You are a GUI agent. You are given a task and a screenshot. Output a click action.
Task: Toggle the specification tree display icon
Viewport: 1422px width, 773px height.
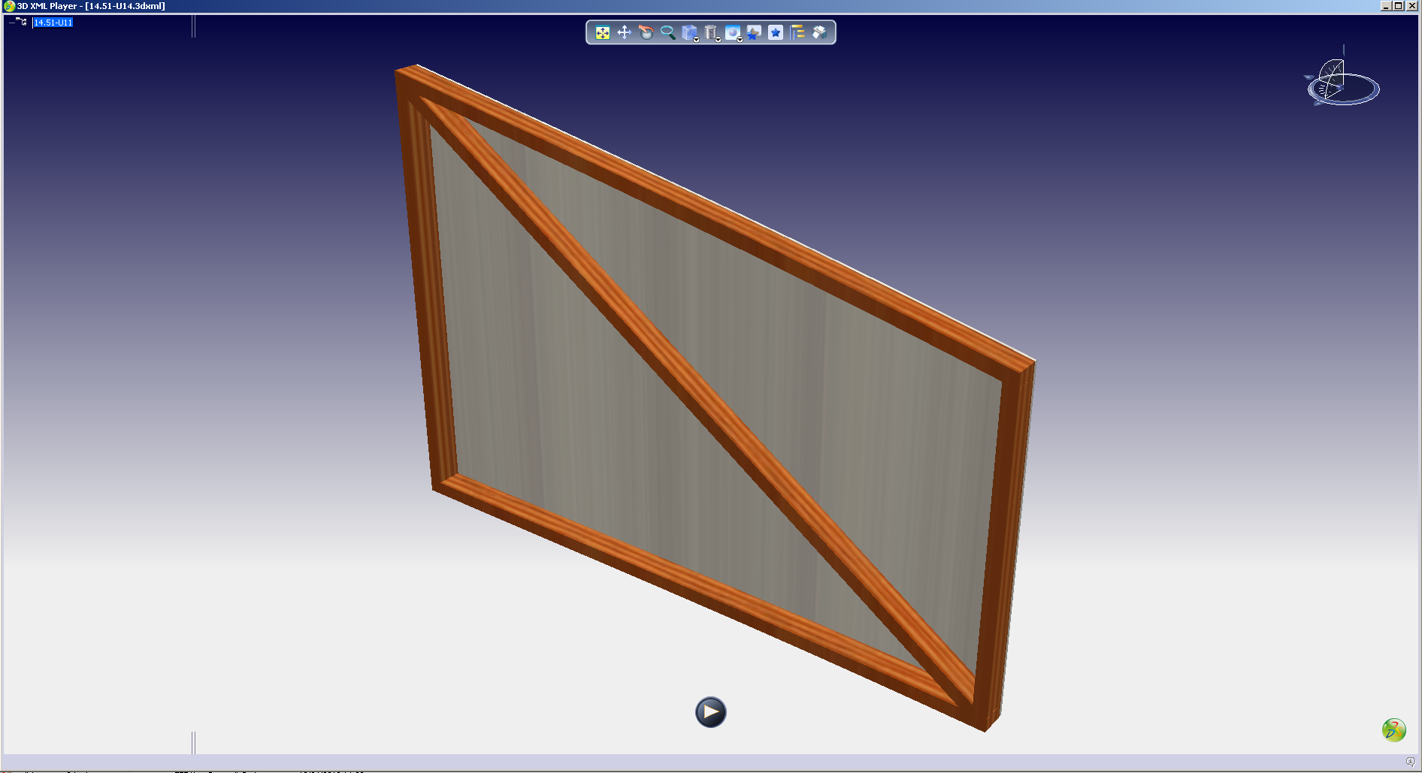coord(797,33)
